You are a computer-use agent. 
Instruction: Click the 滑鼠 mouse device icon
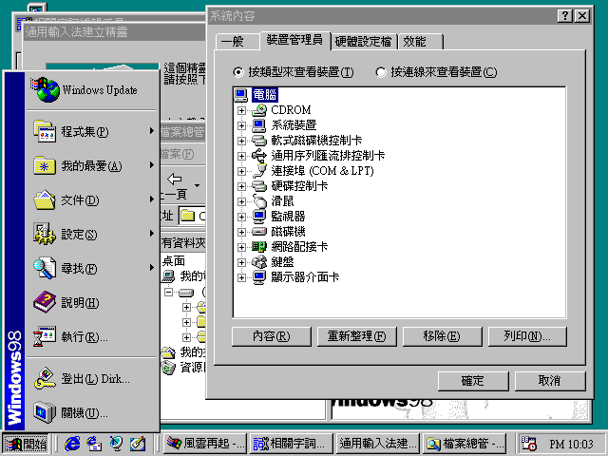259,201
